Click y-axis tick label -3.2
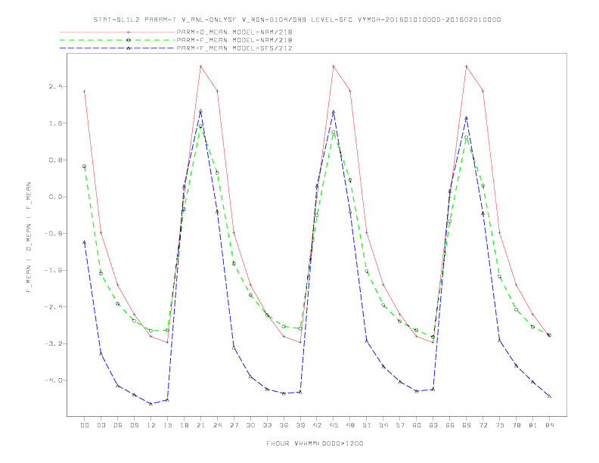Viewport: 599px width, 463px height. [x=54, y=343]
